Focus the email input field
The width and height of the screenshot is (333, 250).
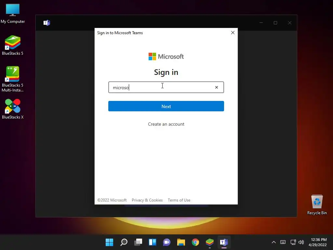click(x=166, y=87)
